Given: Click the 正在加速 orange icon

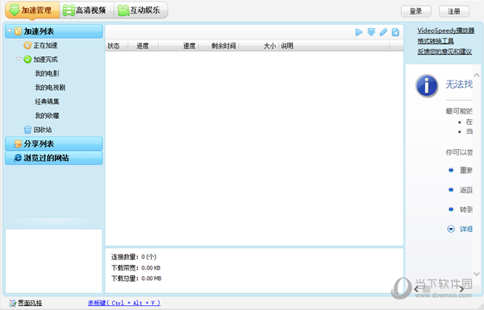Looking at the screenshot, I should [27, 45].
